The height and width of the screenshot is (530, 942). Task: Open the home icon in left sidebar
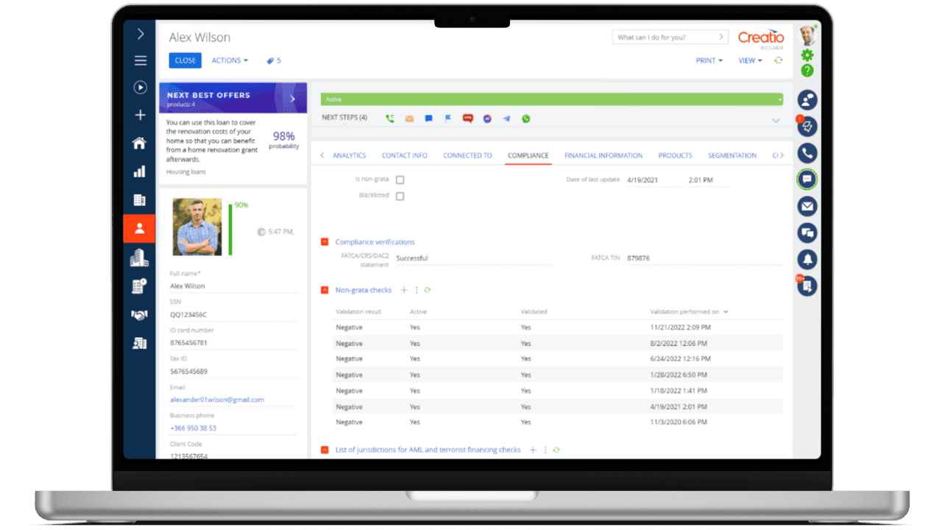coord(139,144)
